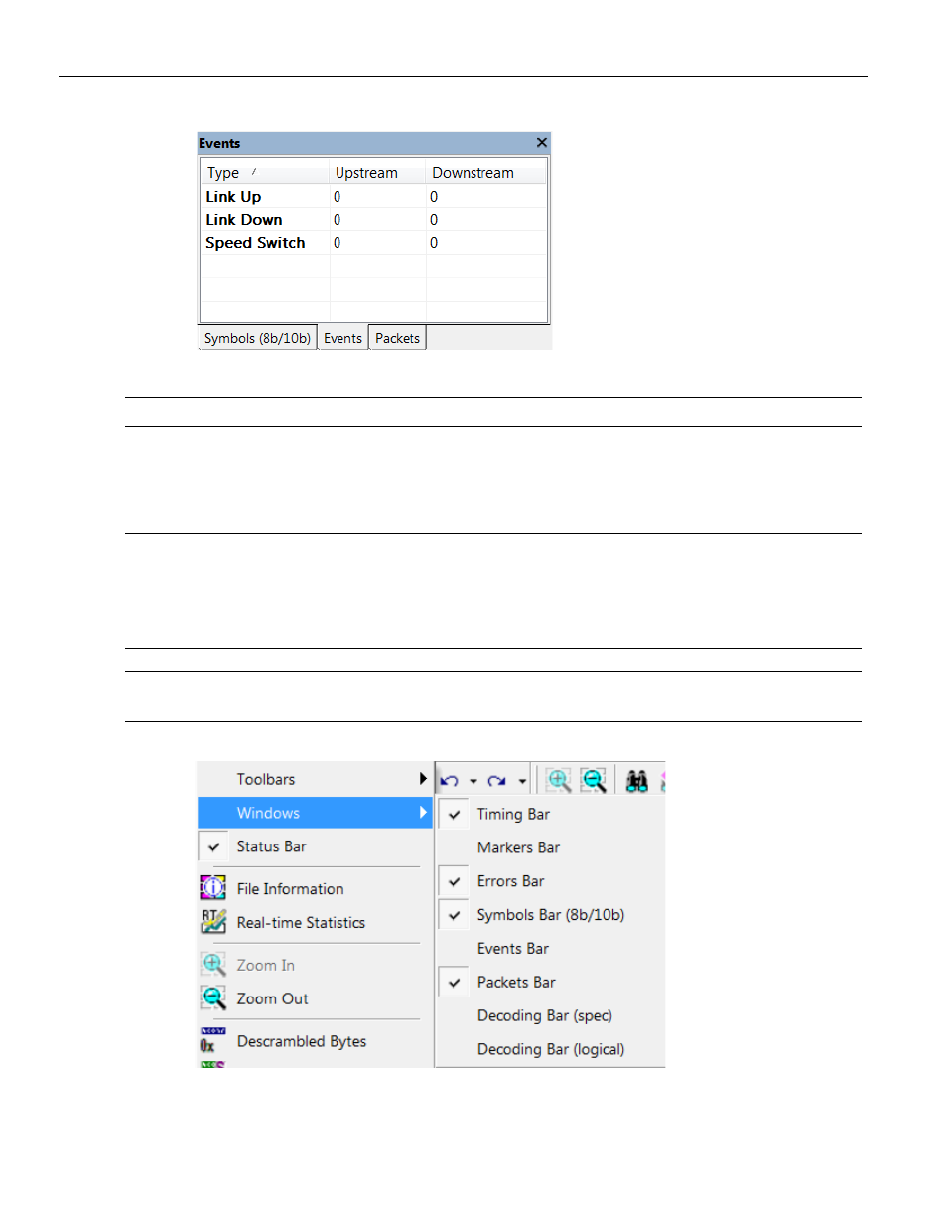
Task: Select the Link Down row
Action: 374,219
